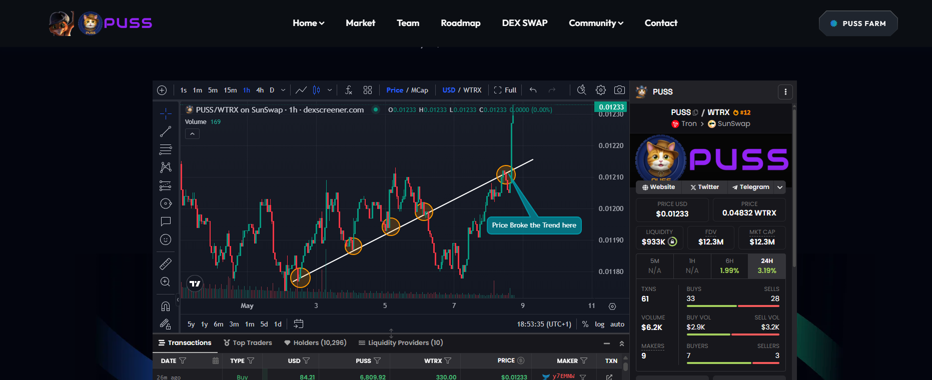Select the text annotation tool
Screen dimensions: 932x380
[x=166, y=221]
